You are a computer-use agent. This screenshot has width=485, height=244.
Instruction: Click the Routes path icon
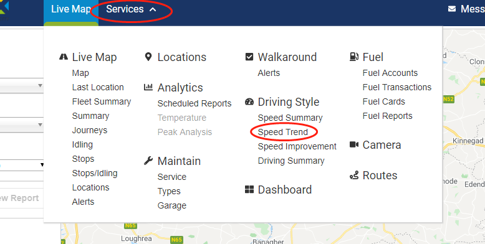[x=354, y=176]
